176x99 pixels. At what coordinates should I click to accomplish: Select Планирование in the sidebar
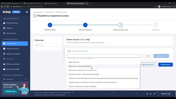pyautogui.click(x=15, y=43)
